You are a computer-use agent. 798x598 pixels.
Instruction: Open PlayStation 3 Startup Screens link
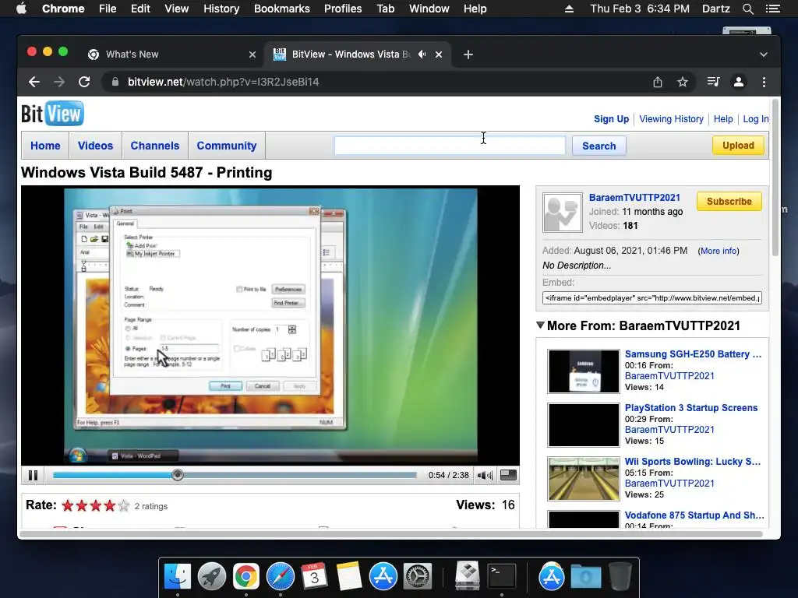pos(691,408)
